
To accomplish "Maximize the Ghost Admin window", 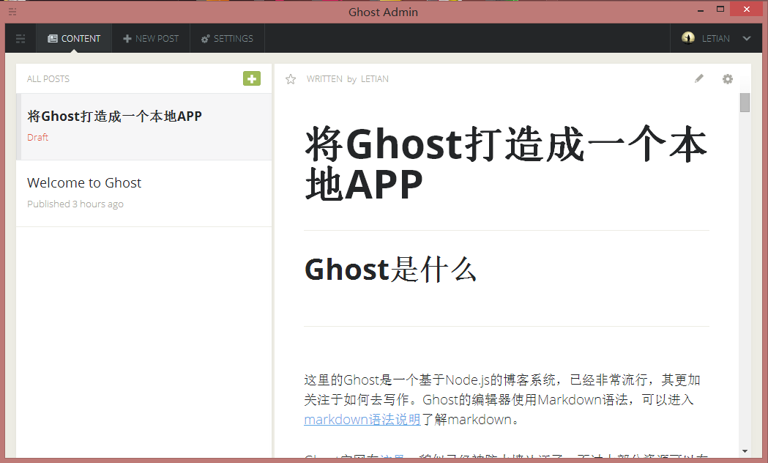I will click(x=720, y=10).
